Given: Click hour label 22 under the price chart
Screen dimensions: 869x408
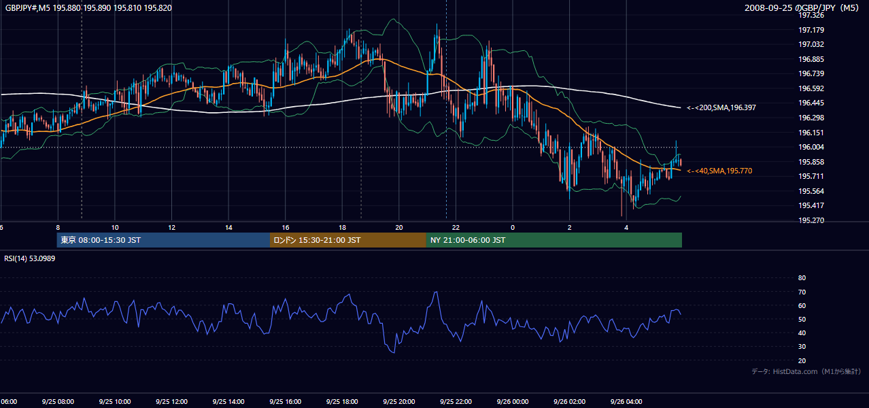Looking at the screenshot, I should tap(456, 227).
